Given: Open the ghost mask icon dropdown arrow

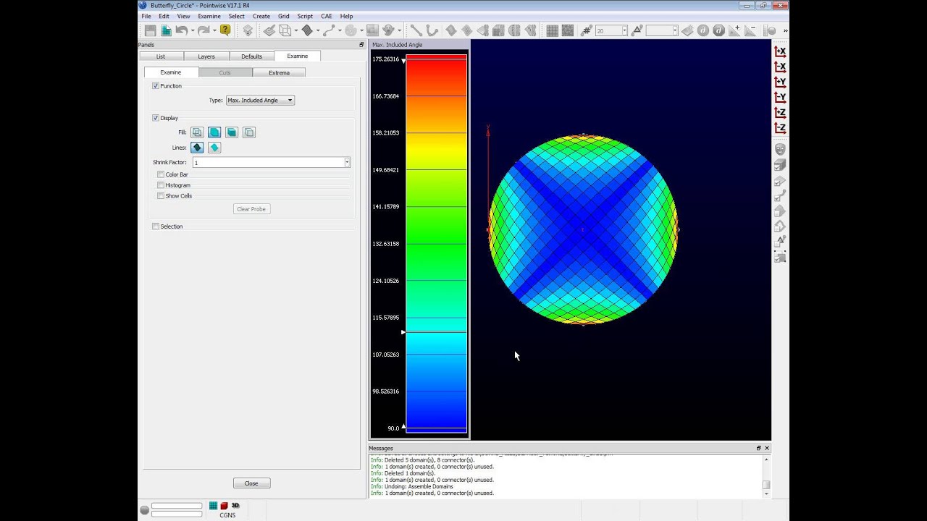Looking at the screenshot, I should click(x=400, y=30).
